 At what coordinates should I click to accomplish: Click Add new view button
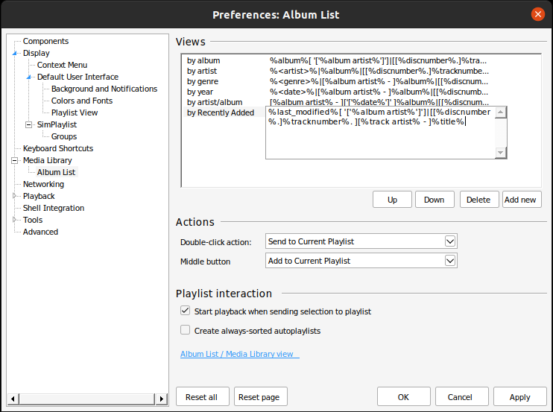click(x=522, y=200)
